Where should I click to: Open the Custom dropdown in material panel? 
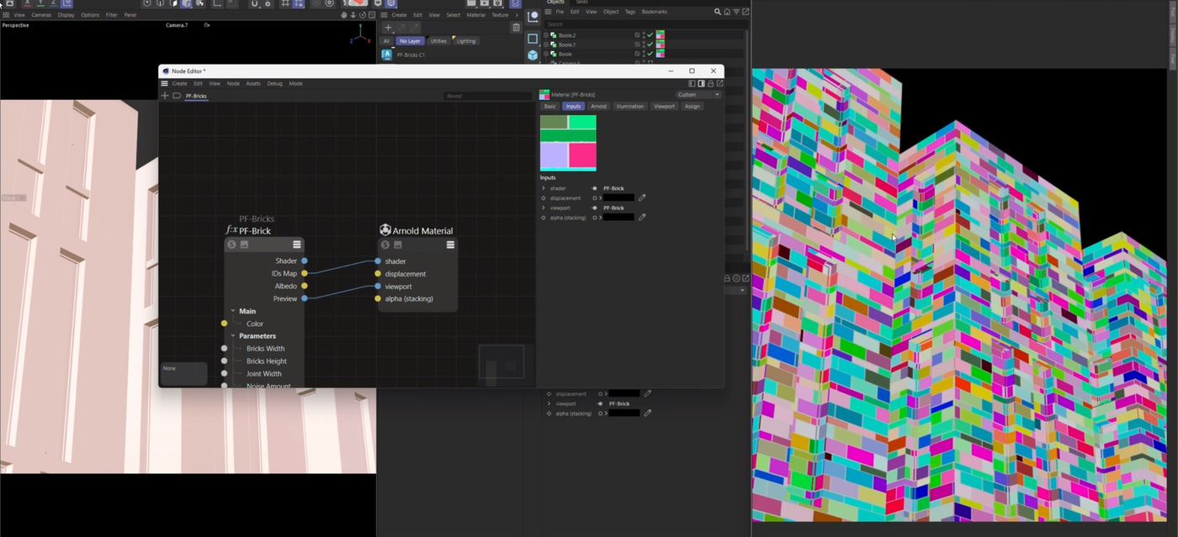coord(699,95)
